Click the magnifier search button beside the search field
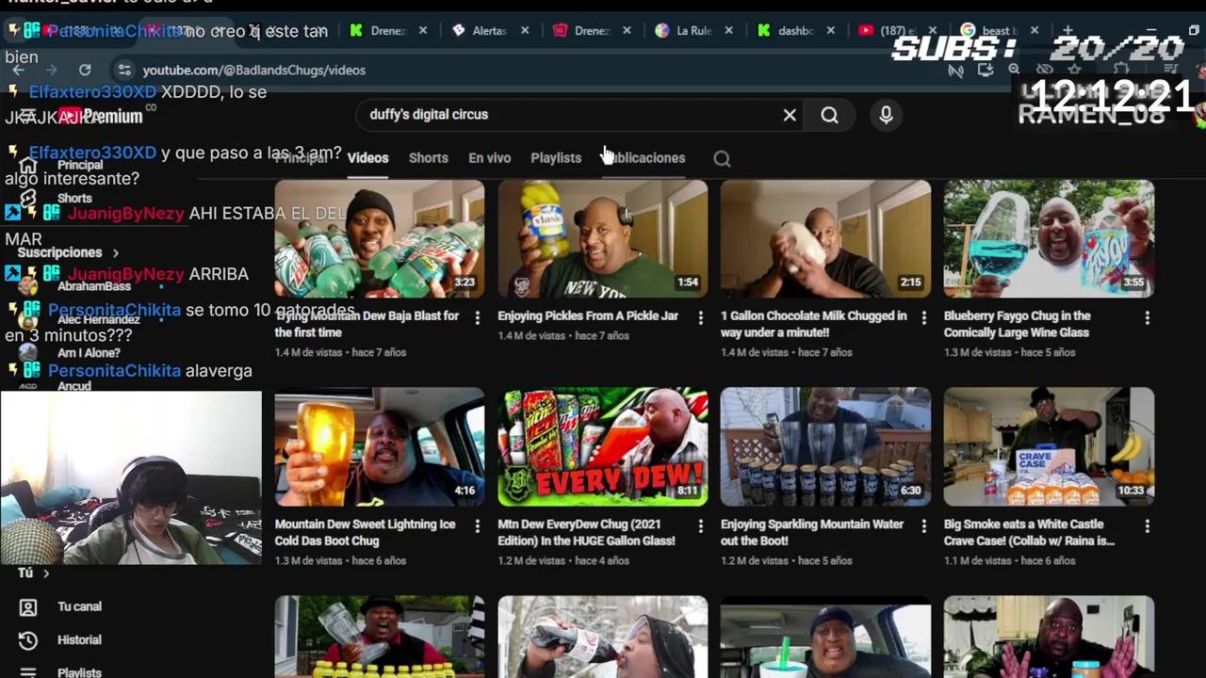Image resolution: width=1206 pixels, height=678 pixels. pyautogui.click(x=829, y=115)
